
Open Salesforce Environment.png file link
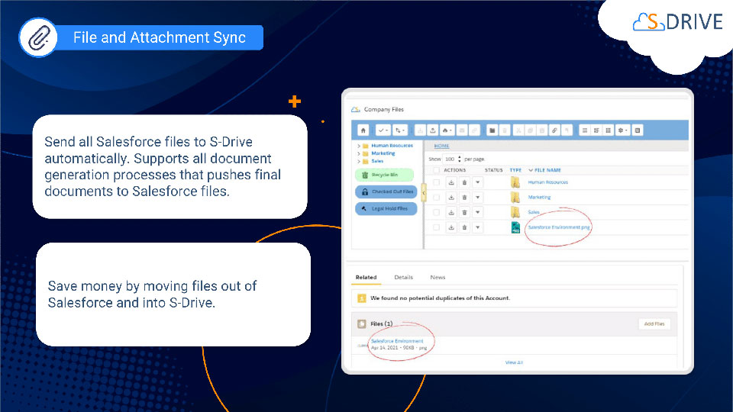559,227
